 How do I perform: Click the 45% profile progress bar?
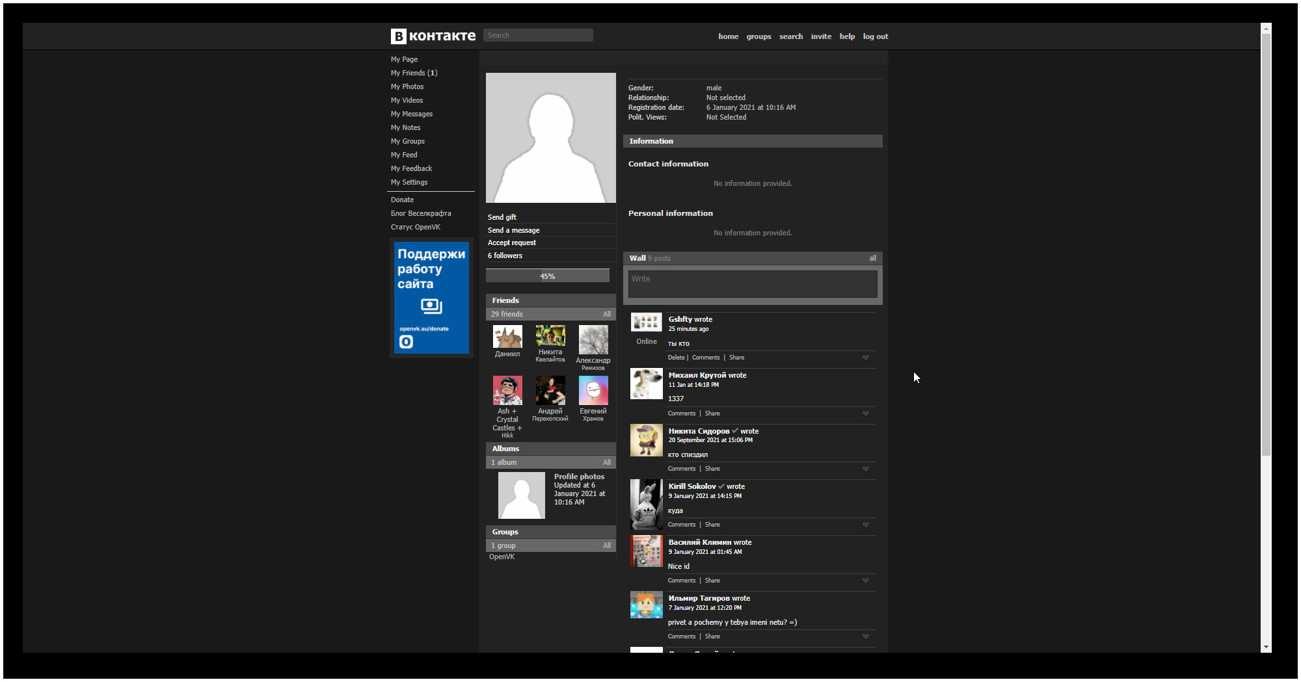tap(547, 276)
